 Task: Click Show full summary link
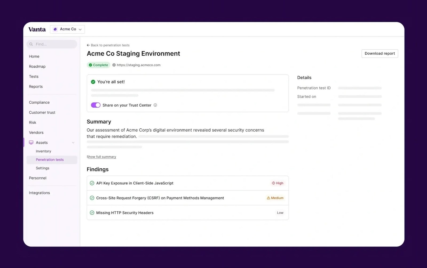[101, 157]
